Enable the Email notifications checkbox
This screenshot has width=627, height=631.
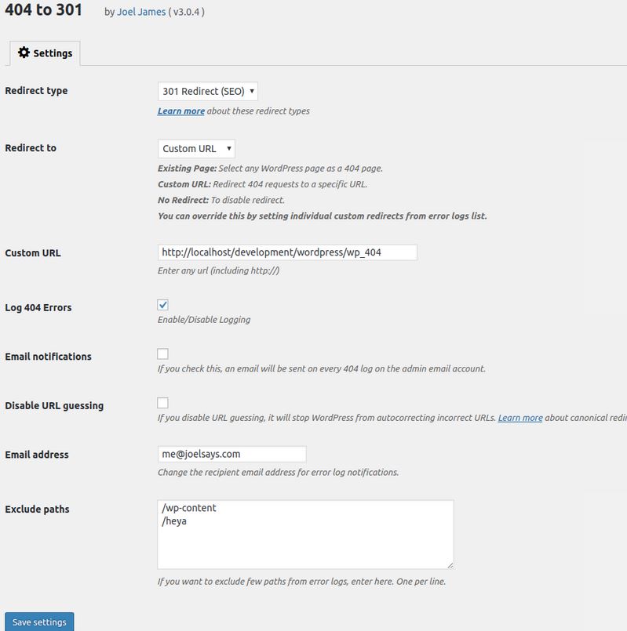[x=162, y=354]
